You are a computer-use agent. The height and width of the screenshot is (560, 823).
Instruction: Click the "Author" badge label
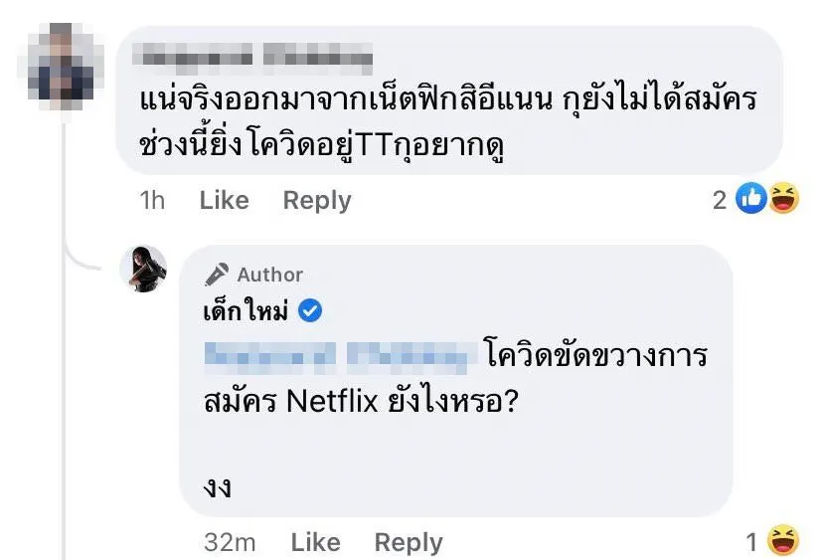point(269,275)
